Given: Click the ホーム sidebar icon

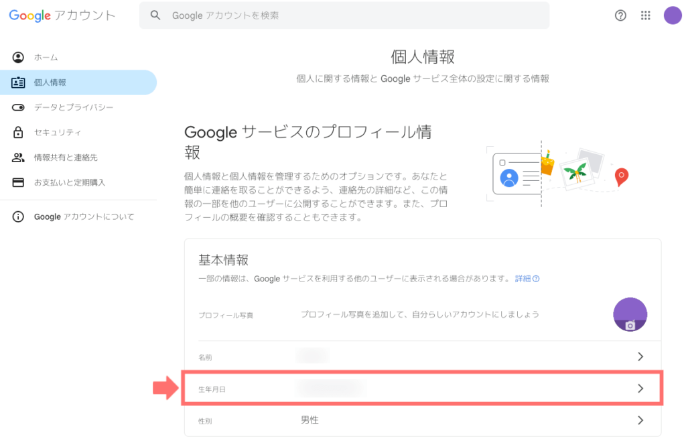Looking at the screenshot, I should tap(18, 58).
